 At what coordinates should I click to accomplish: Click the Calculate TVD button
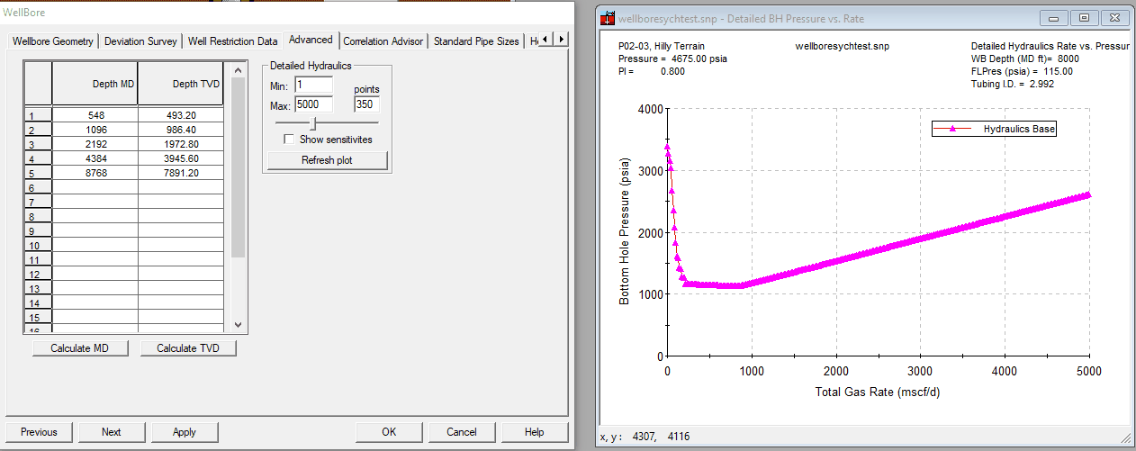188,348
